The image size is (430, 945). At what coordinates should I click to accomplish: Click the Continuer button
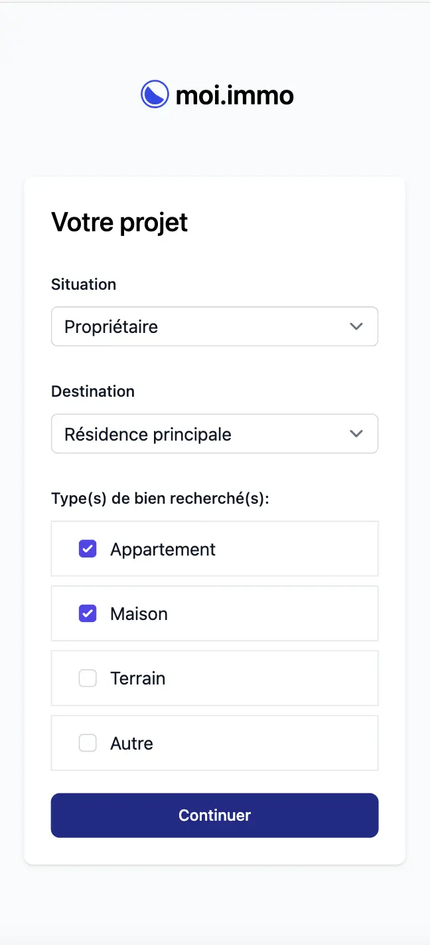(x=214, y=815)
